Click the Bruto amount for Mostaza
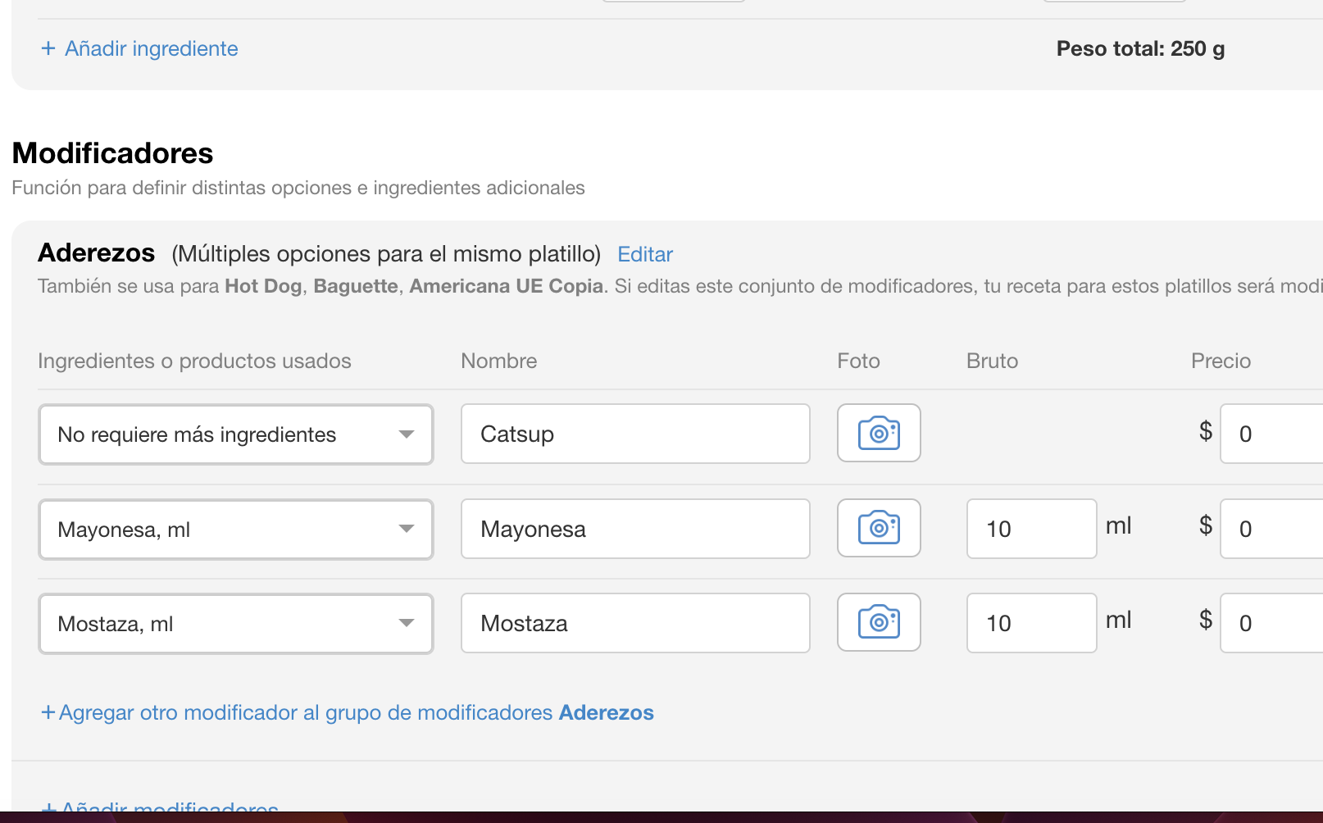Viewport: 1323px width, 823px height. tap(1031, 623)
